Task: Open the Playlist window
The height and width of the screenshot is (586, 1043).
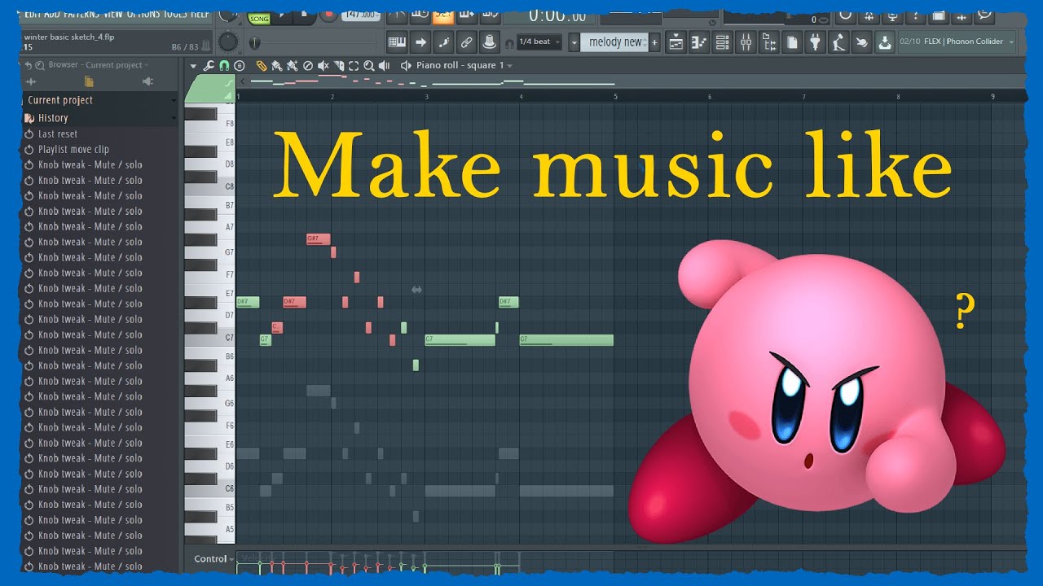Action: point(676,42)
